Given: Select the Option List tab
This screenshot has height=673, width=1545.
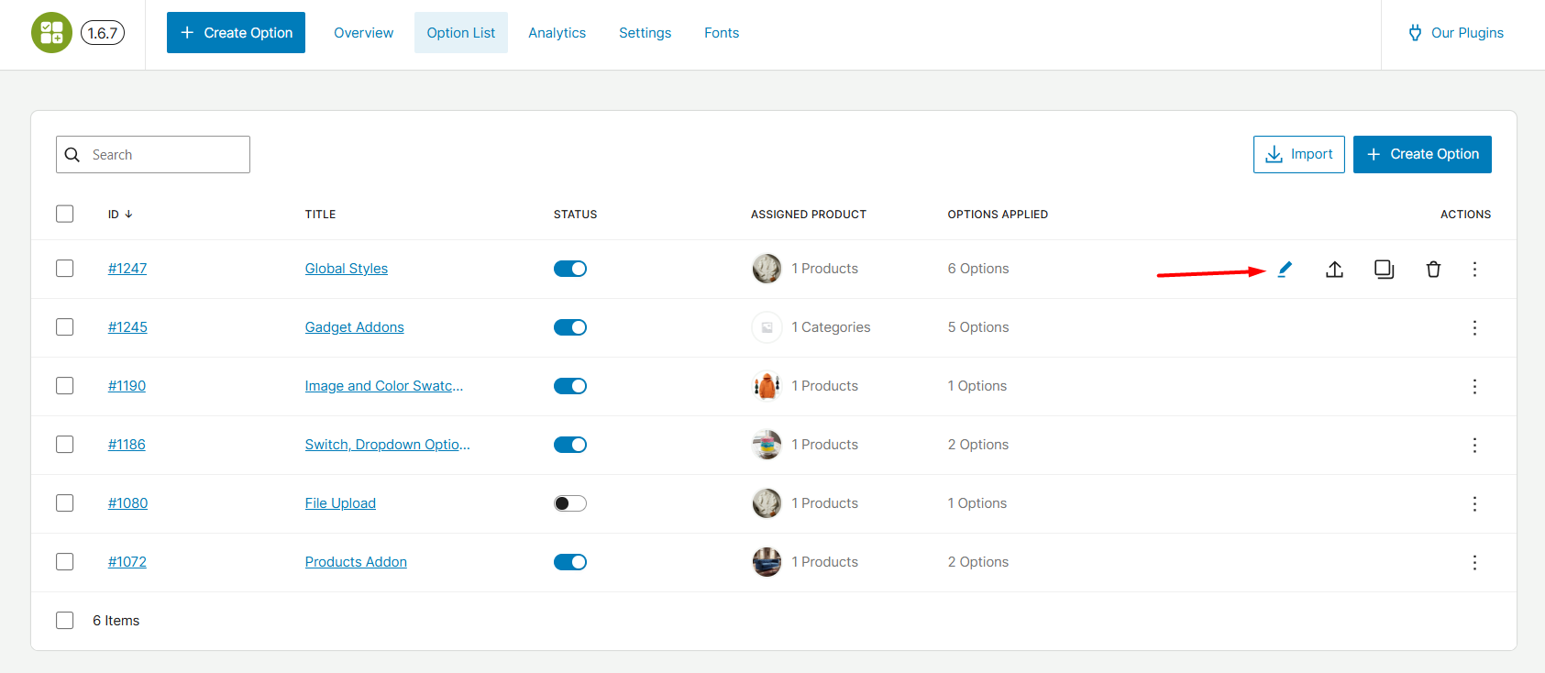Looking at the screenshot, I should pos(461,33).
